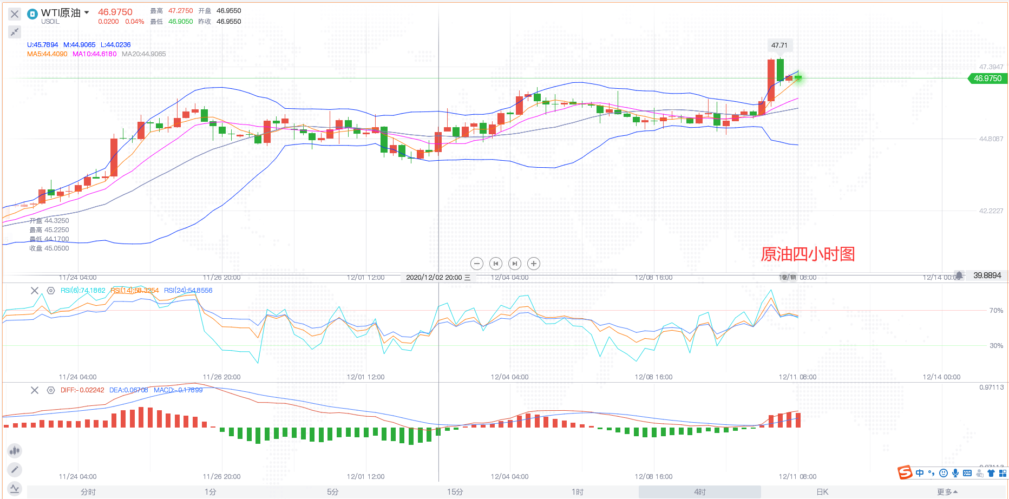Viewport: 1009px width, 499px height.
Task: Jump to previous candle with skip-back button
Action: [496, 264]
